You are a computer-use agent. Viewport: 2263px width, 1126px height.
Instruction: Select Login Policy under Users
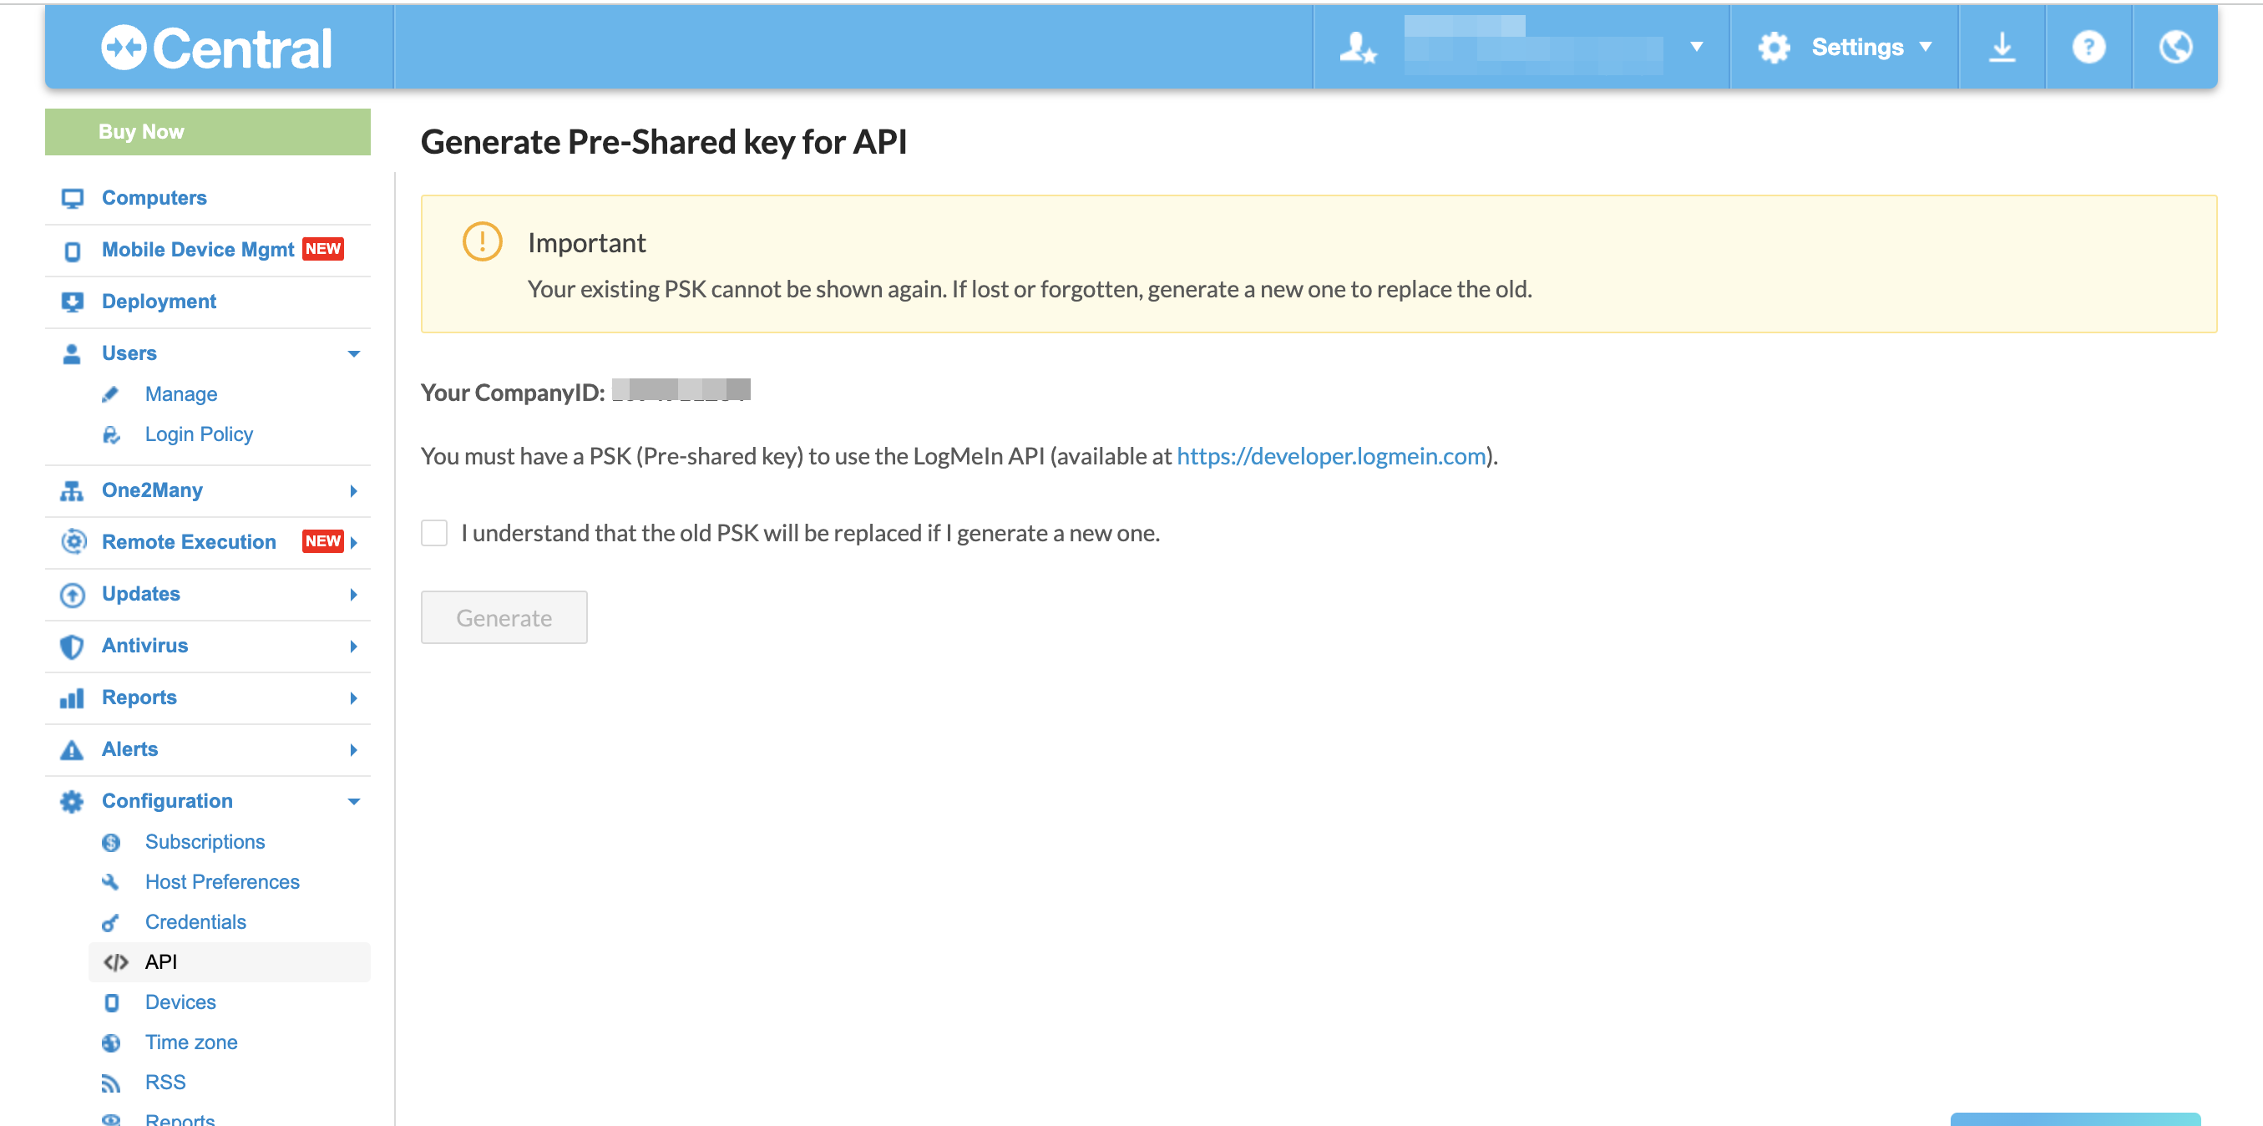(199, 434)
